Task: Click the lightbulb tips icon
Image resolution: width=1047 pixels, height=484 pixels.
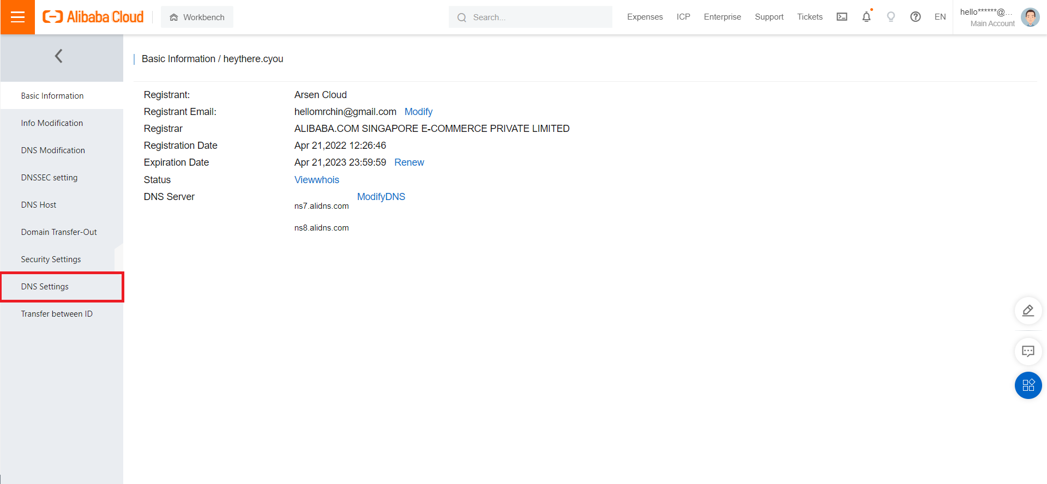Action: click(891, 17)
